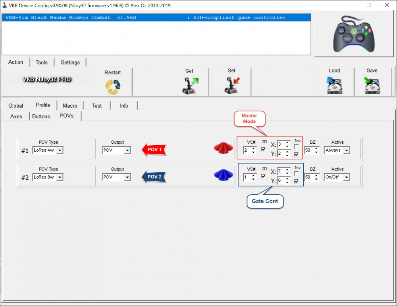Select VKB-Sim Black Mamba device entry
The image size is (397, 306).
point(156,17)
